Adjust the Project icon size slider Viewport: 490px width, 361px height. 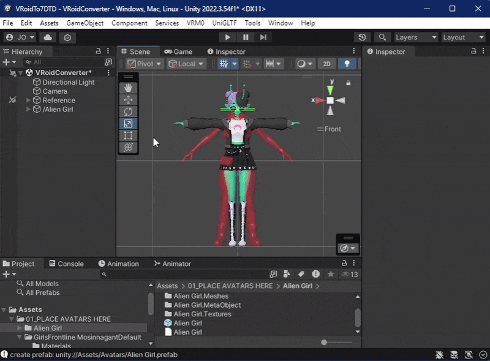(x=324, y=343)
